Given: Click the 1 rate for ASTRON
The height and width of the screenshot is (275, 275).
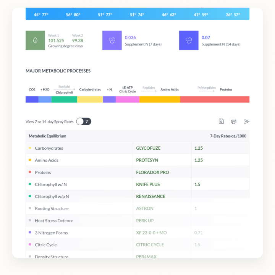Looking at the screenshot, I should click(196, 209).
